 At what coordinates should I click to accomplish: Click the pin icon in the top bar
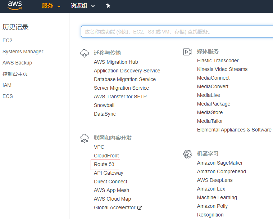(108, 6)
